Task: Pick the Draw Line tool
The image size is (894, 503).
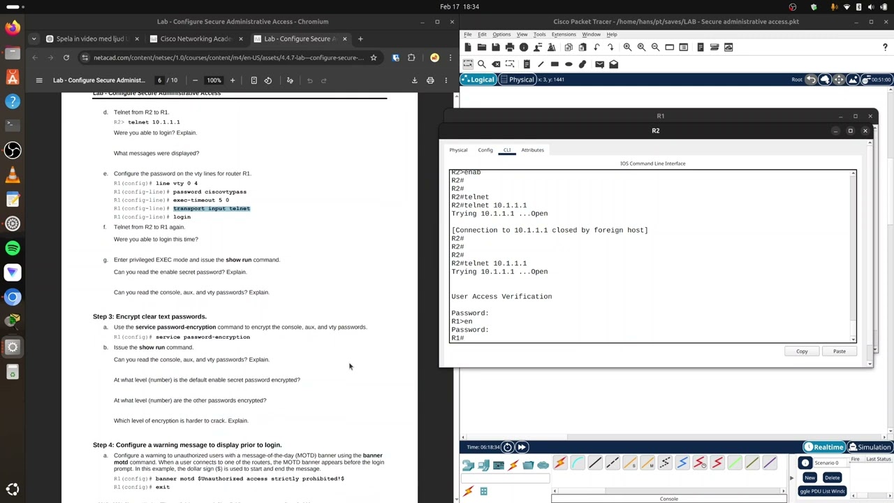Action: [541, 64]
